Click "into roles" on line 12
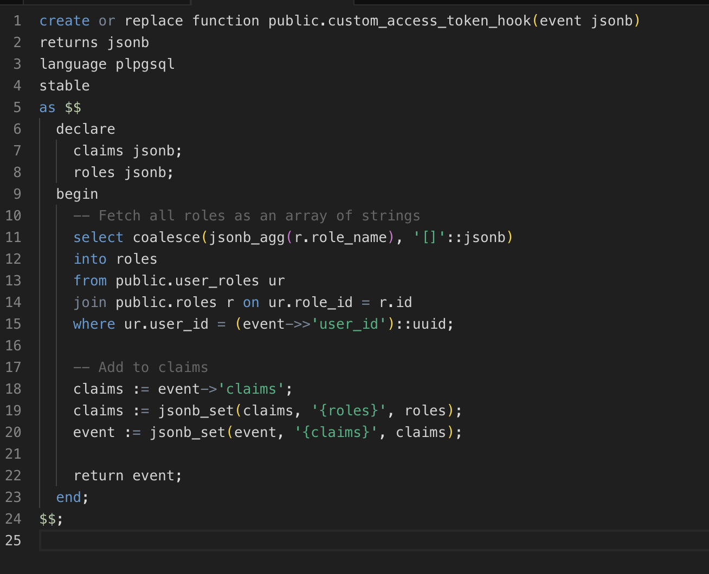The width and height of the screenshot is (709, 574). pyautogui.click(x=115, y=259)
